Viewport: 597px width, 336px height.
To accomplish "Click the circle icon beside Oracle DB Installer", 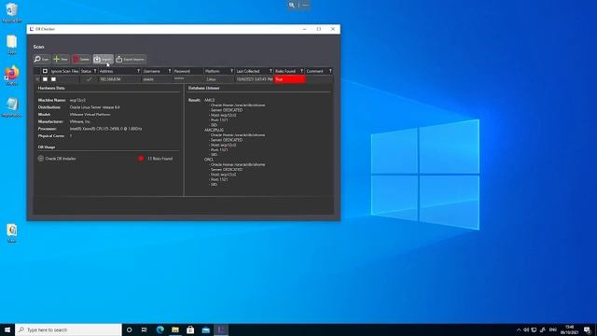I will tap(41, 158).
